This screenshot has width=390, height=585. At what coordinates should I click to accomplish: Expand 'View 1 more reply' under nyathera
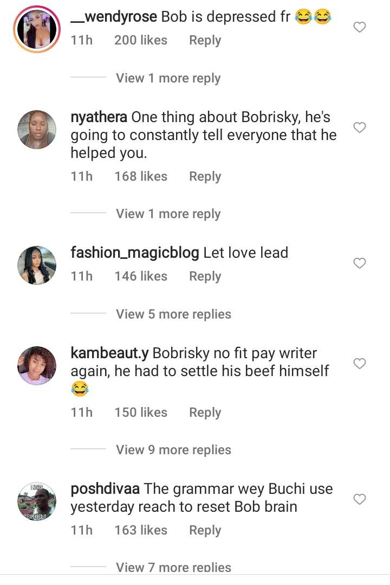tap(168, 214)
